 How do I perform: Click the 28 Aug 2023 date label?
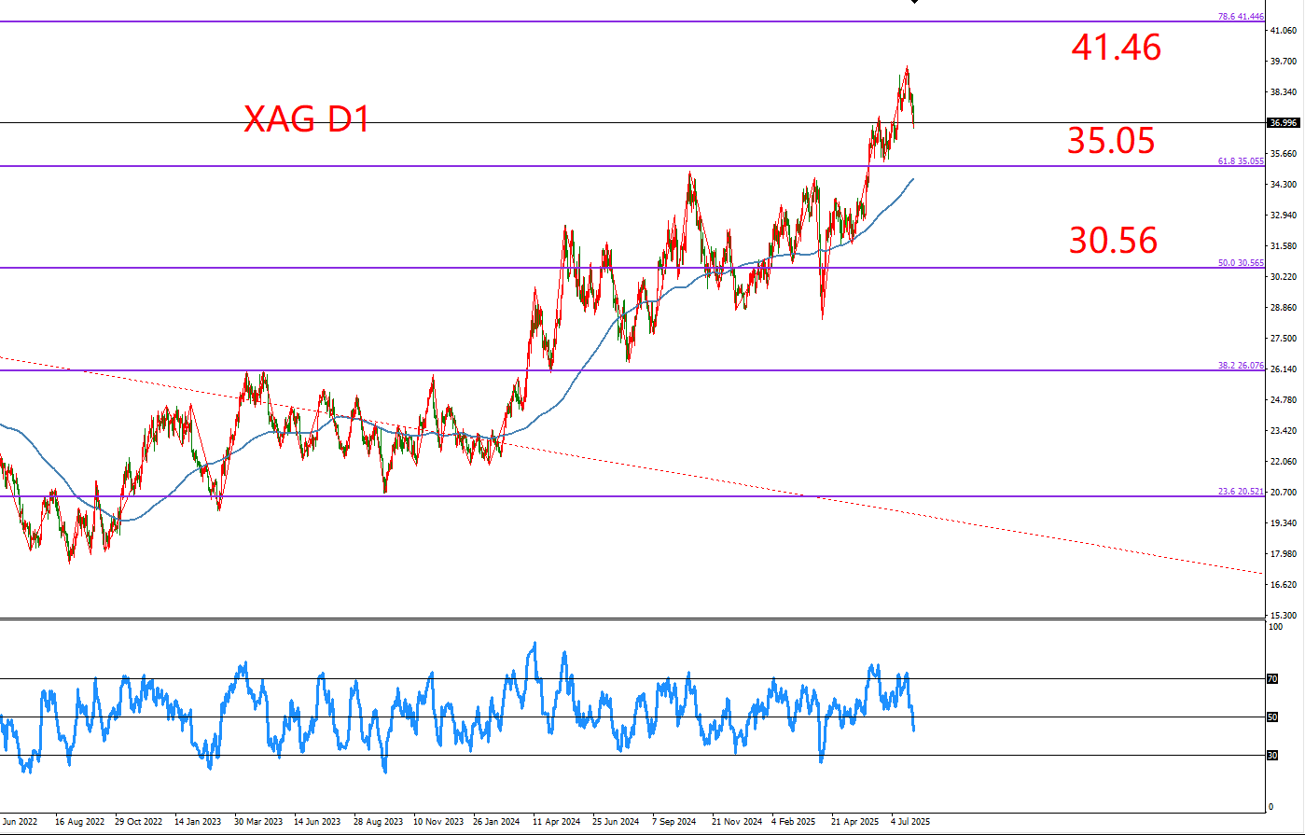pos(377,823)
